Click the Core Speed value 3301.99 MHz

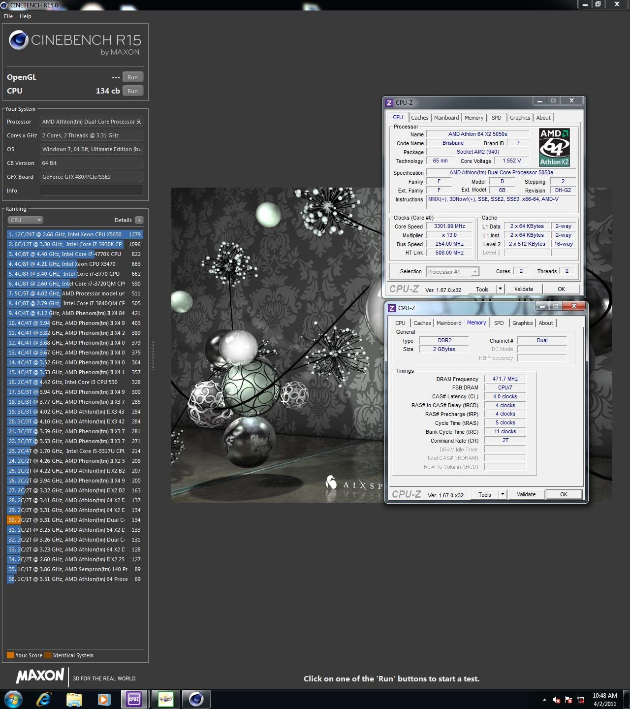(449, 226)
